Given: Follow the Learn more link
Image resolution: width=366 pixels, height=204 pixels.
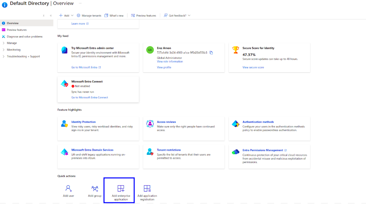Looking at the screenshot, I should click(x=80, y=24).
